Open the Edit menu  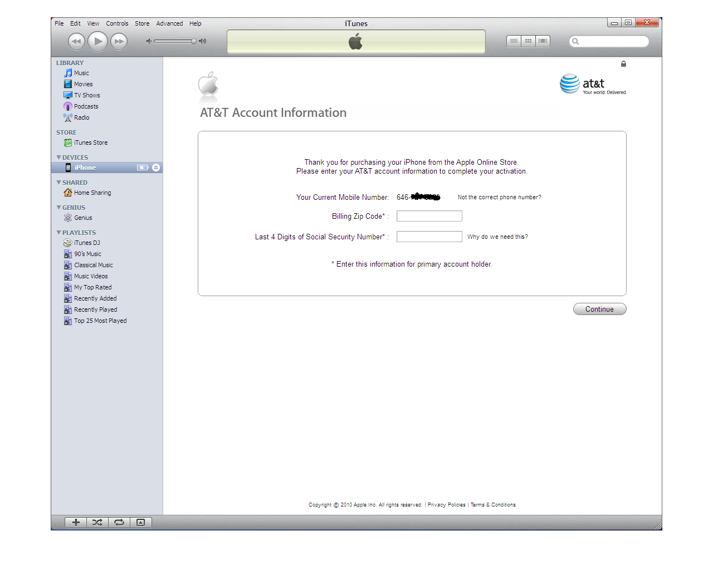(75, 23)
